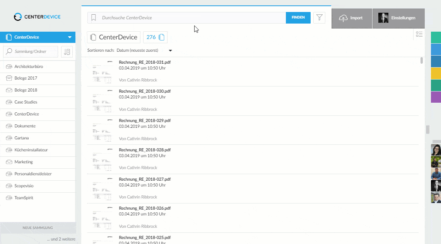This screenshot has height=244, width=441.
Task: Click the NEUE SAMMLUNG button
Action: pos(38,228)
